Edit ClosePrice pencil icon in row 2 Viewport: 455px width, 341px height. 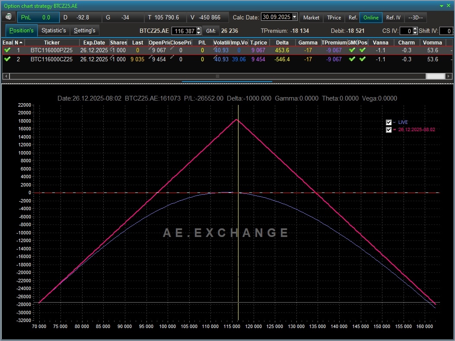coord(172,58)
